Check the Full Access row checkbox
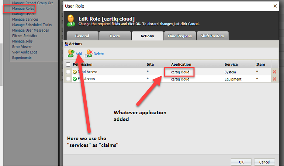The width and height of the screenshot is (284, 166). [x=68, y=79]
